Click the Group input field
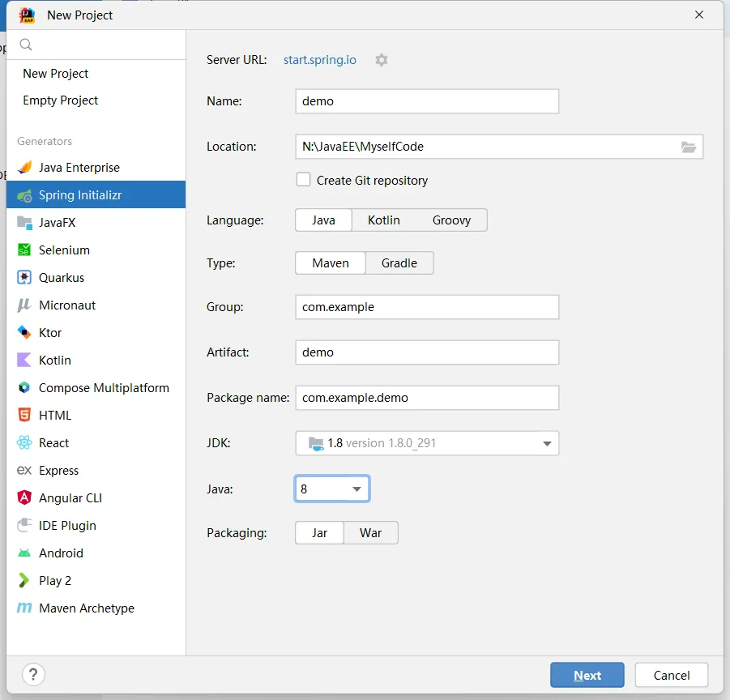The image size is (730, 700). pyautogui.click(x=427, y=307)
